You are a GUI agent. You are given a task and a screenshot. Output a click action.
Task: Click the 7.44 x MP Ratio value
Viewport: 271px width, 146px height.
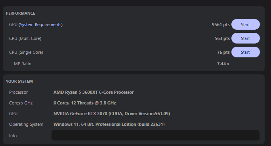223,64
